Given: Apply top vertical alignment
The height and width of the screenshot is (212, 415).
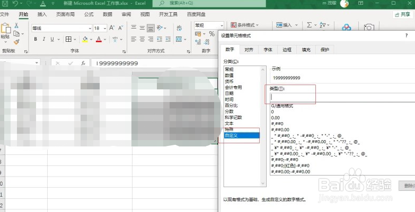Looking at the screenshot, I should [134, 27].
